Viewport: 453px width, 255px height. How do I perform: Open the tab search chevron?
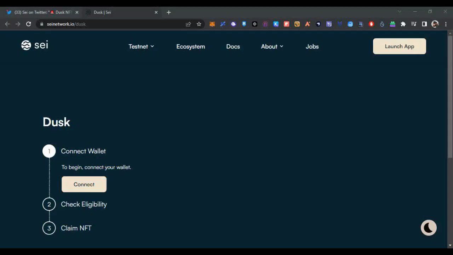[x=400, y=12]
